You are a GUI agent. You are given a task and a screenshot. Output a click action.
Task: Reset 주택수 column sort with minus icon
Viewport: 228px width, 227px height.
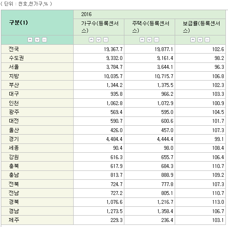[x=157, y=40]
